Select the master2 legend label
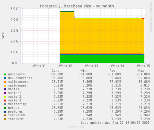The width and height of the screenshot is (154, 130). (15, 96)
